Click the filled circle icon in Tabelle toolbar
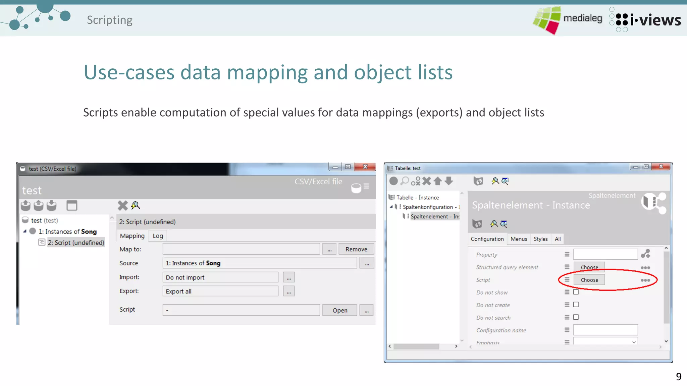The image size is (687, 386). pos(393,181)
